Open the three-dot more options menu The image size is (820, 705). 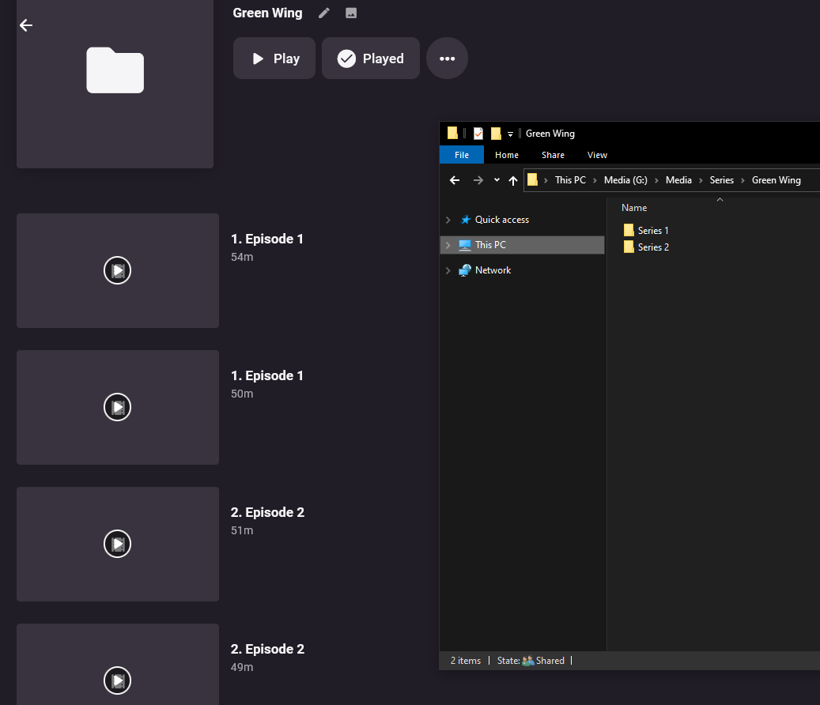coord(447,58)
